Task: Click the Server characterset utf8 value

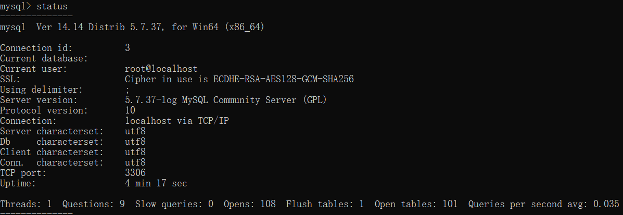Action: [135, 131]
